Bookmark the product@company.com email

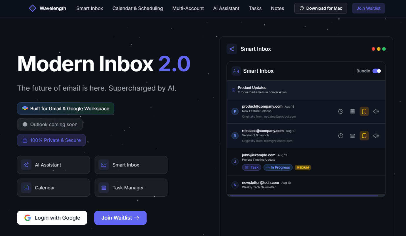click(364, 111)
